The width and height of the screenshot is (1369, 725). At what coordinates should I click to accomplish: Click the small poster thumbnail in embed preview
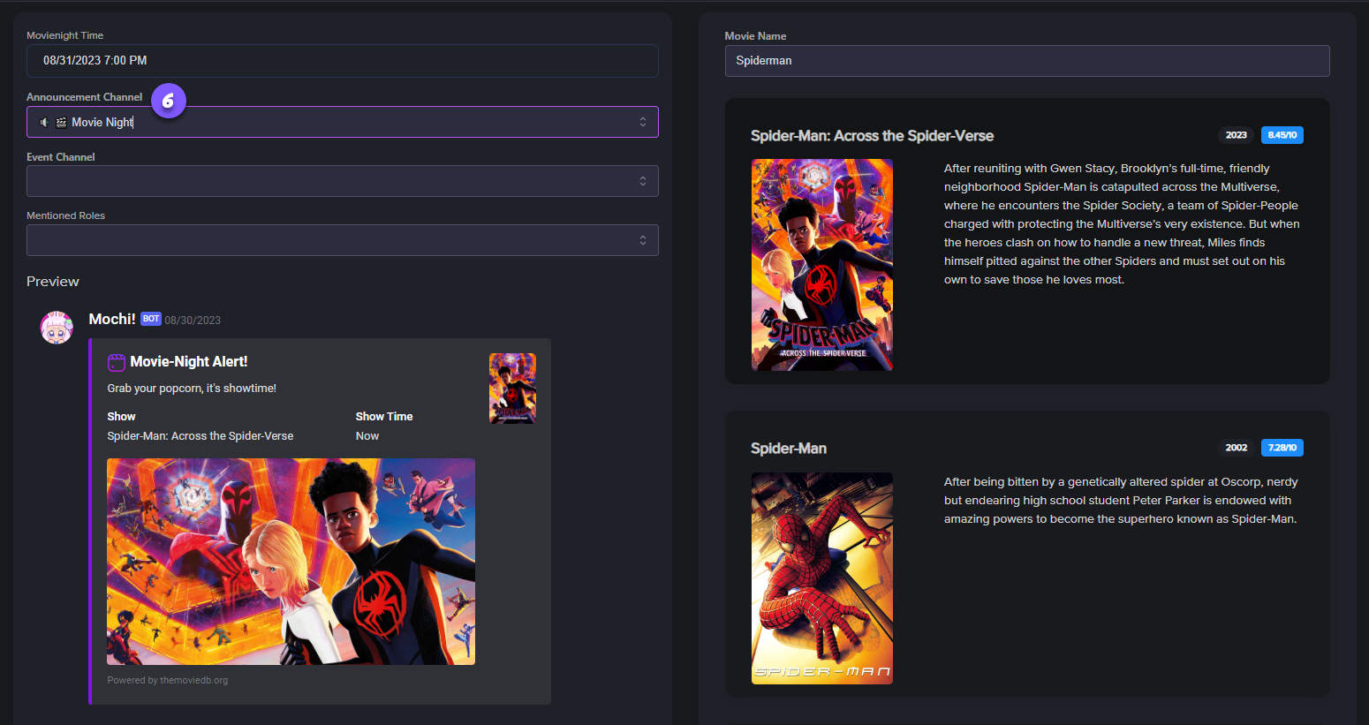tap(512, 389)
